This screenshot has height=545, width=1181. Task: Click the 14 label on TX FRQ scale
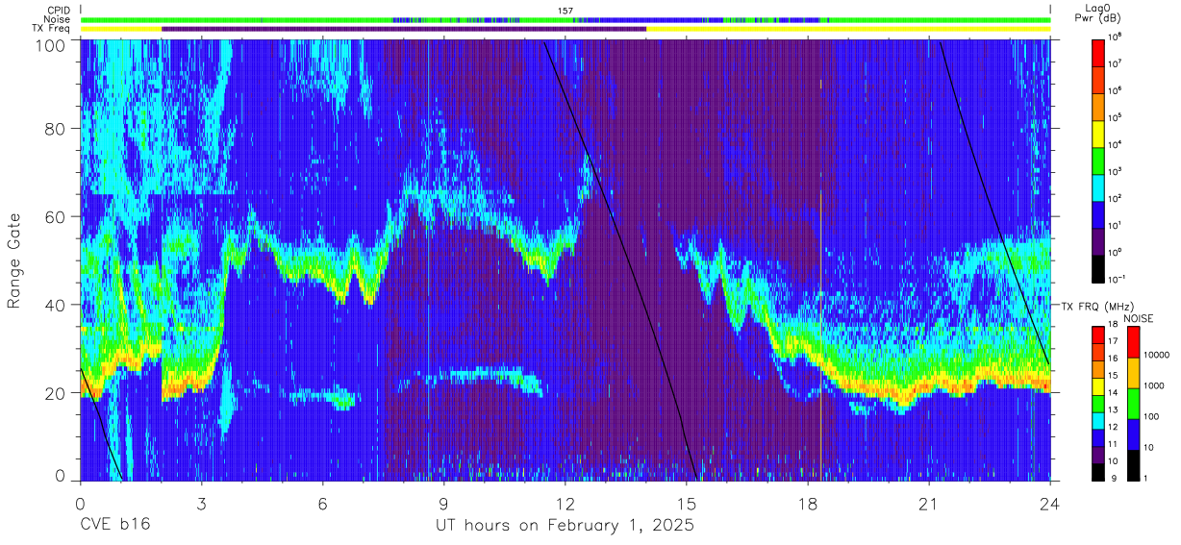coord(1112,394)
